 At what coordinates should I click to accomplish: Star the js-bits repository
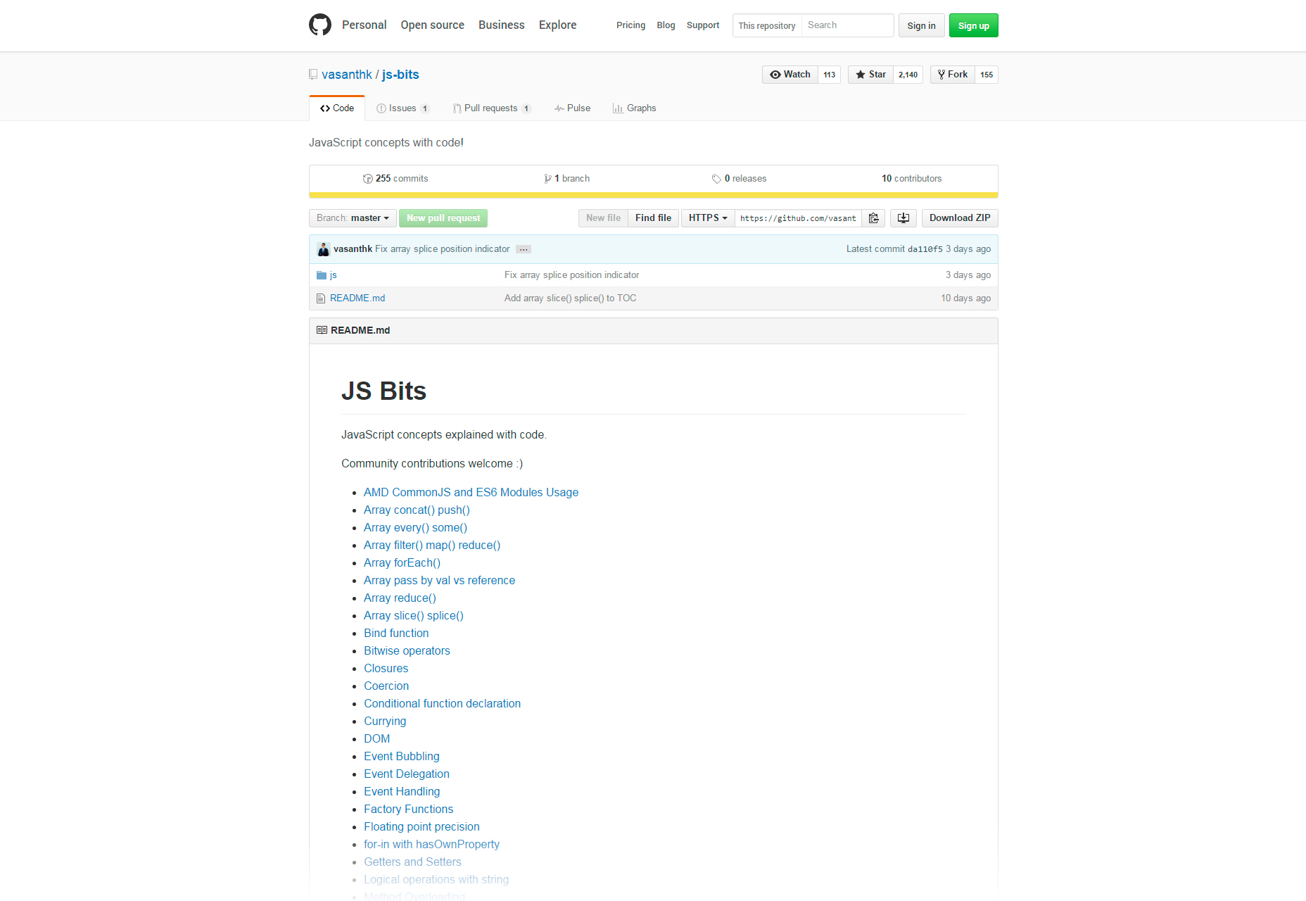coord(871,75)
